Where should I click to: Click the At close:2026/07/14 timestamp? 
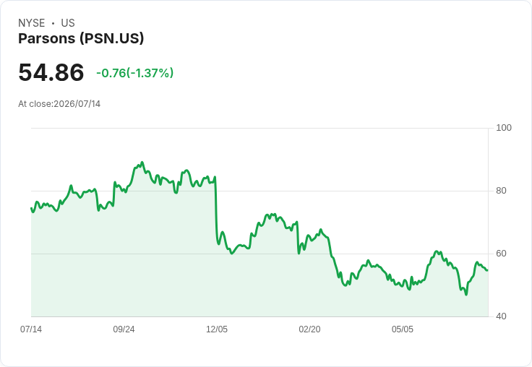pyautogui.click(x=59, y=104)
